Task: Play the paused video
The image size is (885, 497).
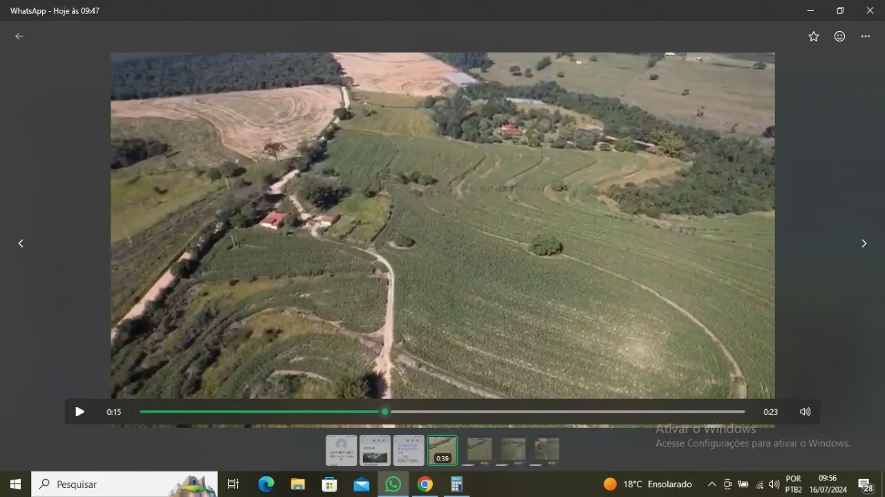Action: 80,412
